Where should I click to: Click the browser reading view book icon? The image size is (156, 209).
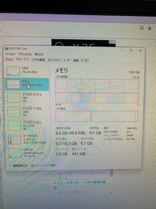point(142,28)
